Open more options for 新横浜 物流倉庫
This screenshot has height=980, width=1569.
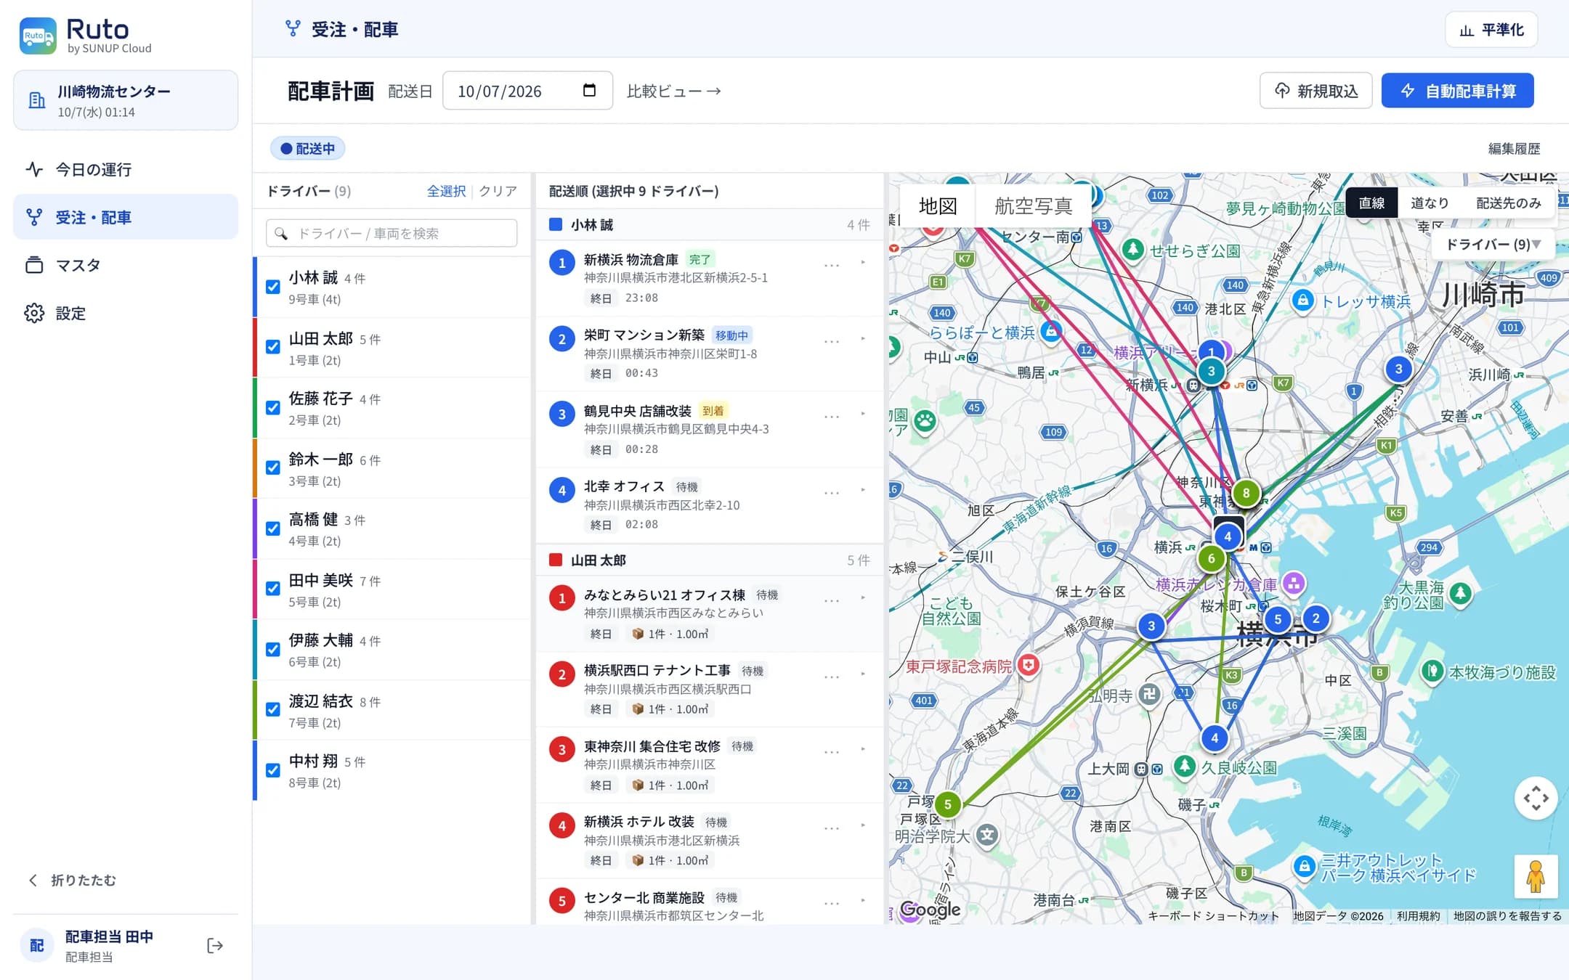click(x=832, y=265)
